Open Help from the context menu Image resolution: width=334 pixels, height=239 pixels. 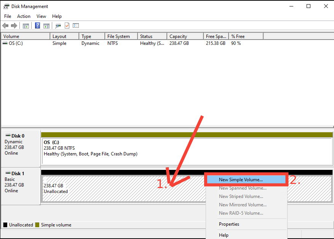[224, 235]
